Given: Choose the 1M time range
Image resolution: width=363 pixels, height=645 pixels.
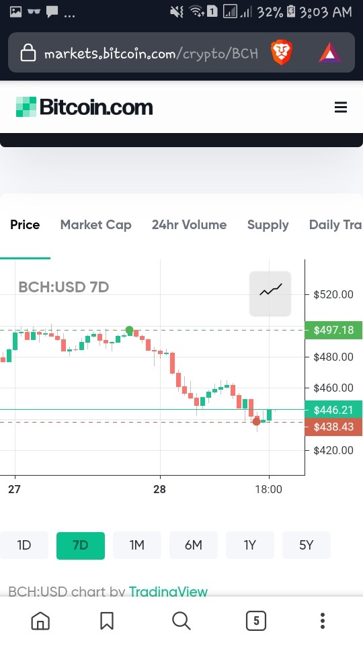Looking at the screenshot, I should 137,545.
